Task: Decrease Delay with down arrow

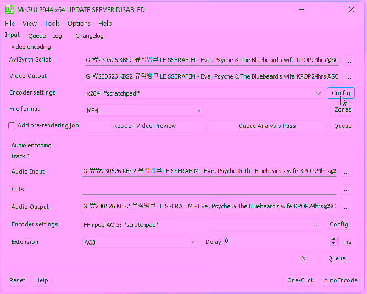Action: [334, 243]
